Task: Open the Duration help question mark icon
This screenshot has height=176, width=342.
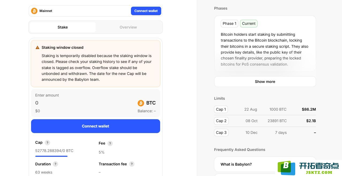Action: click(x=55, y=164)
